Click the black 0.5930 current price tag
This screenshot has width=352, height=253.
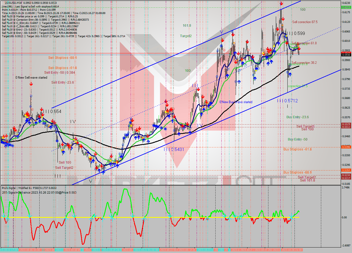346,55
